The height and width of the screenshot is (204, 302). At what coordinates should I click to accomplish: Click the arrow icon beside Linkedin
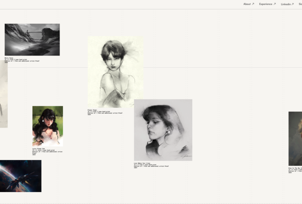pos(293,4)
